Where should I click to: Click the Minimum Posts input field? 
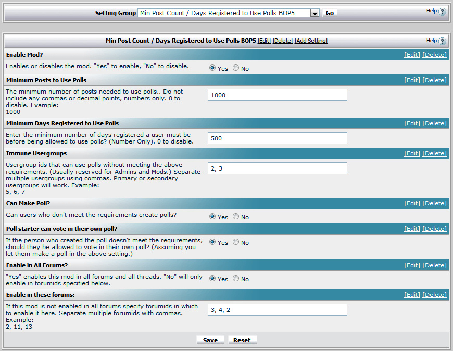277,95
